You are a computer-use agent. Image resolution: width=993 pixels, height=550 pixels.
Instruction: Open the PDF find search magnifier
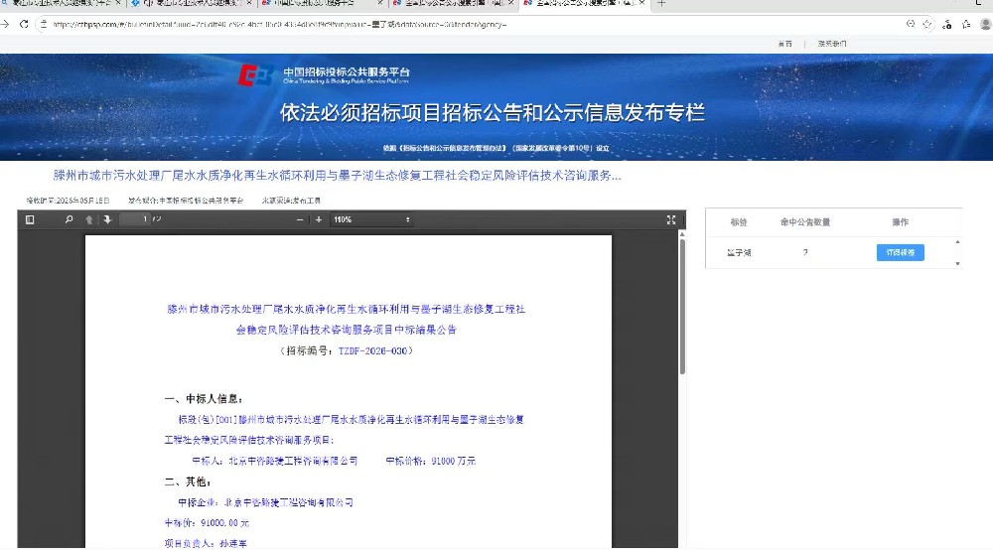69,219
